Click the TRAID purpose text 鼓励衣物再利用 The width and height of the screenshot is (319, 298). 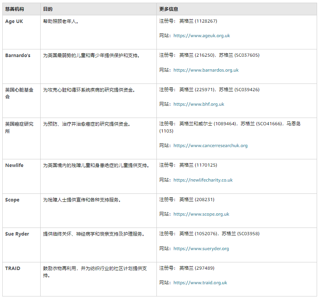pyautogui.click(x=59, y=269)
